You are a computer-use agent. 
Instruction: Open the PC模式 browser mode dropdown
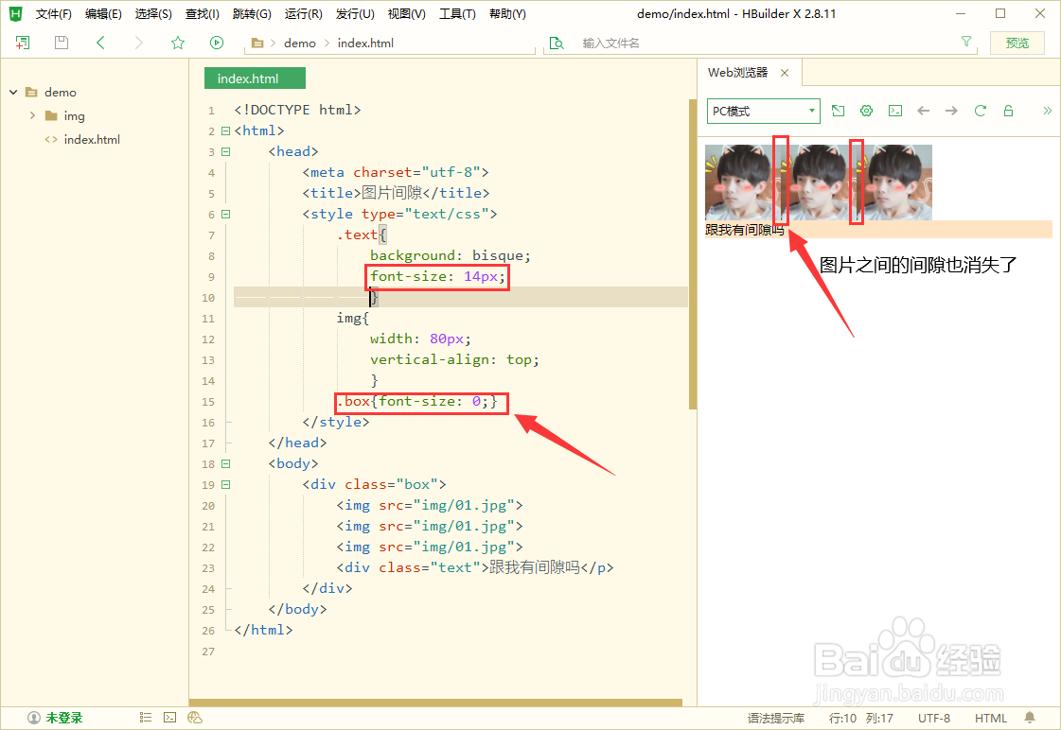763,111
